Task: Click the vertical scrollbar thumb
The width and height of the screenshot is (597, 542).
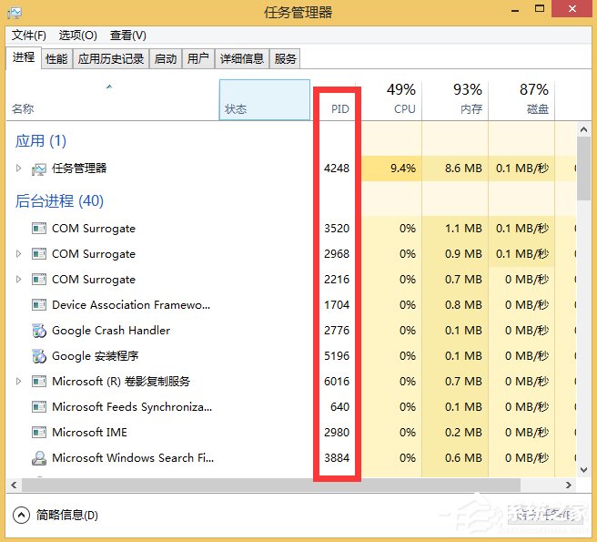Action: [x=583, y=169]
